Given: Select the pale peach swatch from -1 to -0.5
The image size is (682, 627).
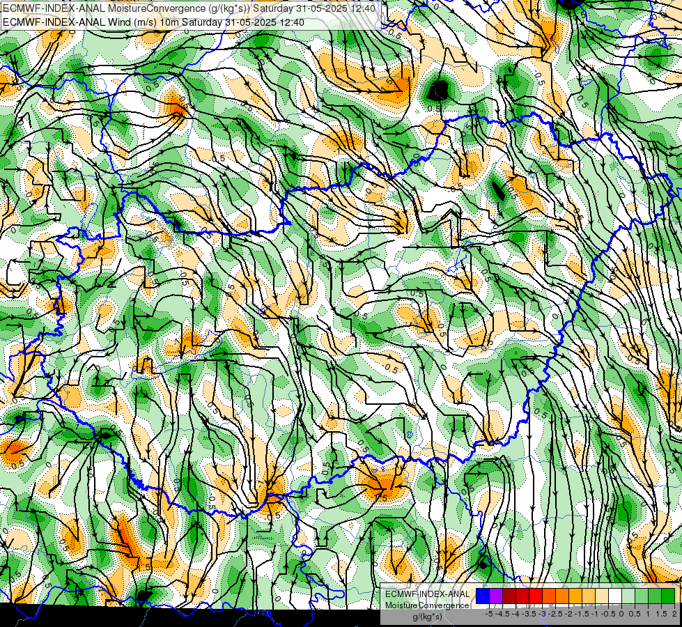Looking at the screenshot, I should click(x=602, y=596).
